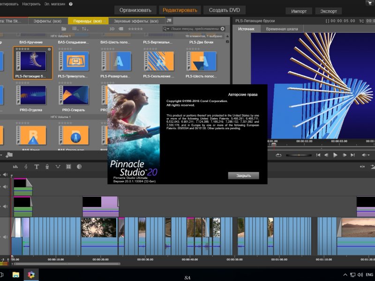Mute the second timeline track
This screenshot has height=281, width=375.
[5, 186]
